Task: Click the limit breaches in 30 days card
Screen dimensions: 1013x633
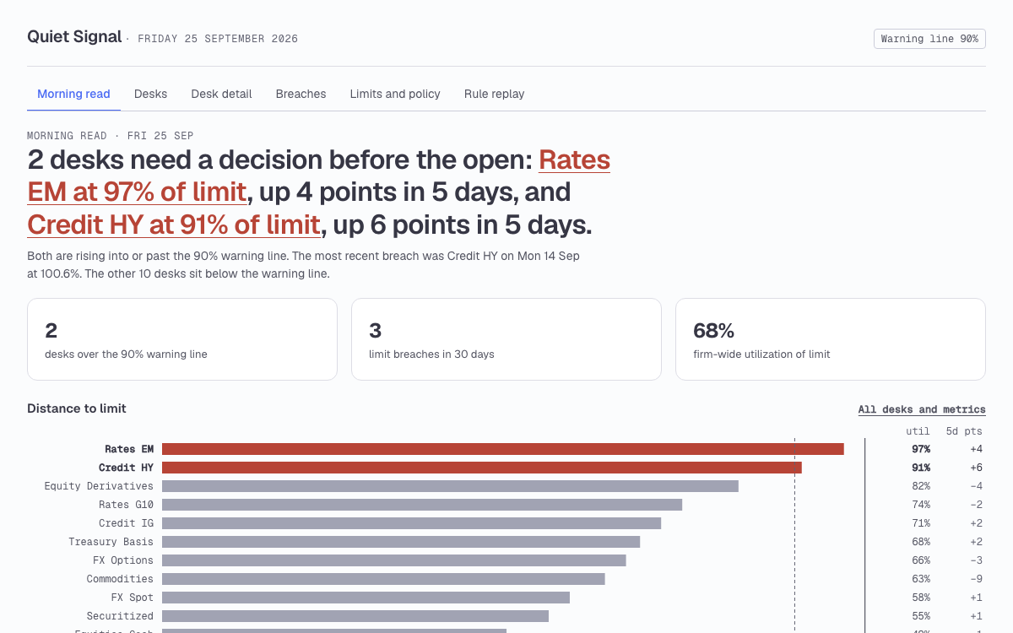Action: pos(506,339)
